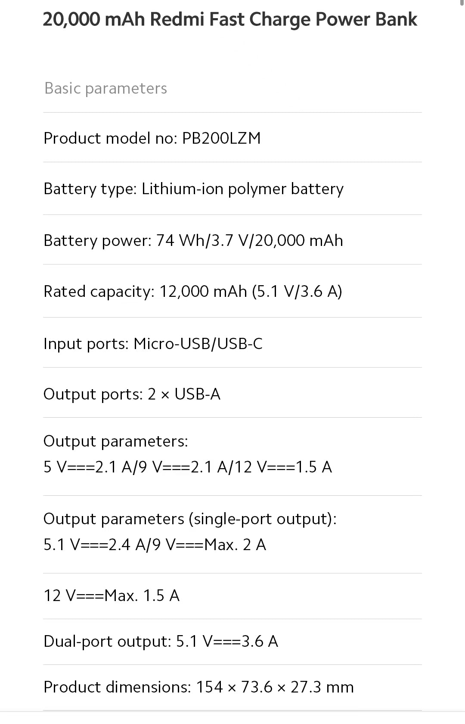Click the Battery power label
Screen dimensions: 465x724
pyautogui.click(x=97, y=240)
